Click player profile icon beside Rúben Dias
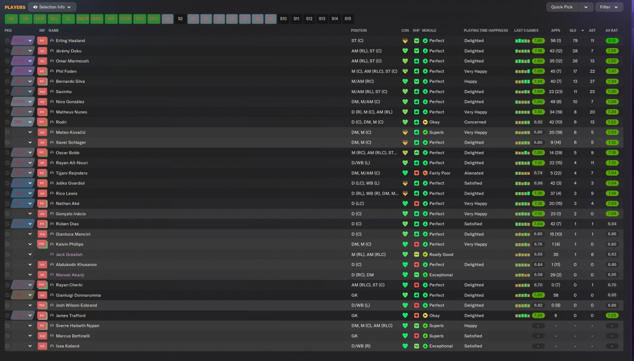Viewport: 634px width, 361px height. point(52,224)
